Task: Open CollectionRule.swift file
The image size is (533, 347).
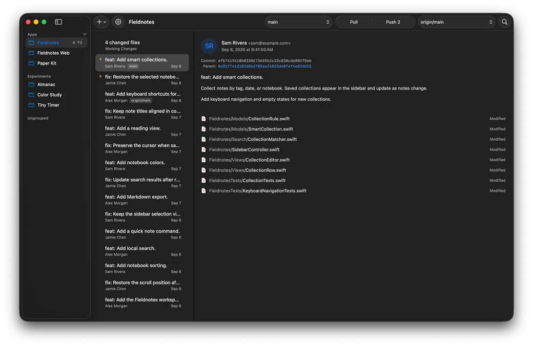Action: (x=353, y=119)
